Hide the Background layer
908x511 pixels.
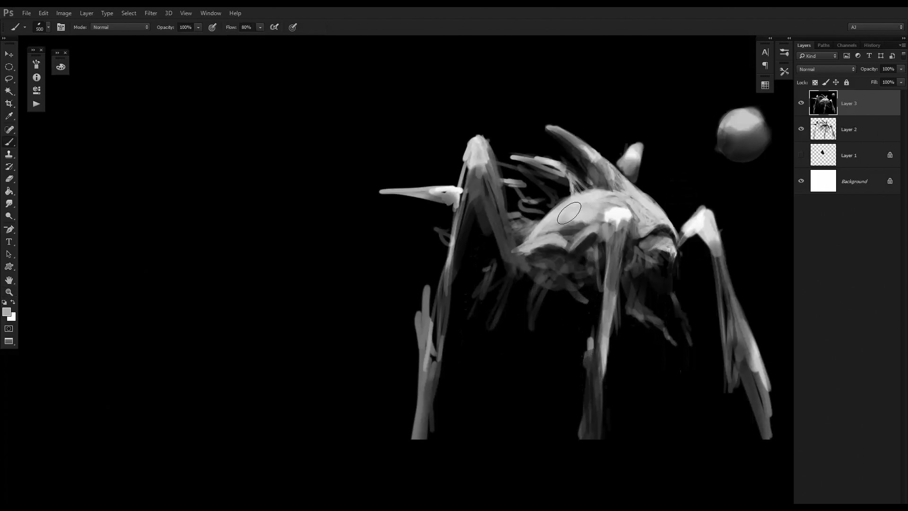tap(801, 181)
